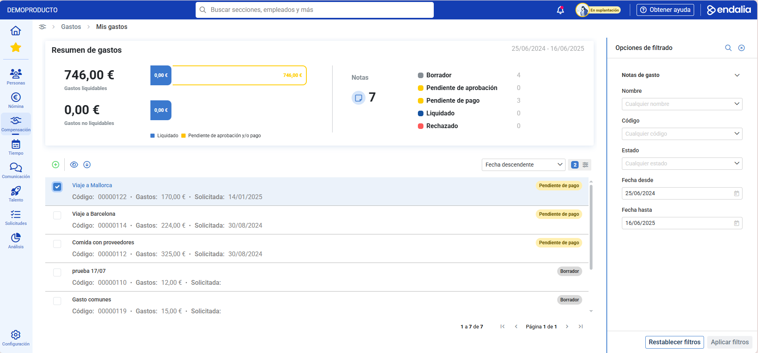The image size is (758, 353).
Task: Click search magnifier in filter panel
Action: pyautogui.click(x=728, y=48)
